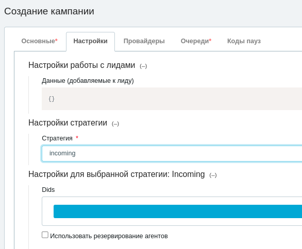The height and width of the screenshot is (249, 302).
Task: Open the Коды пауз tab
Action: pyautogui.click(x=244, y=41)
